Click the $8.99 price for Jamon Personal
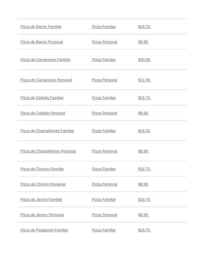Viewport: 212px width, 274px height. pyautogui.click(x=143, y=215)
